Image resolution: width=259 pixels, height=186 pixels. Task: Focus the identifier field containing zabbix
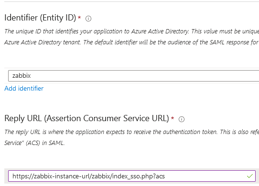click(133, 76)
